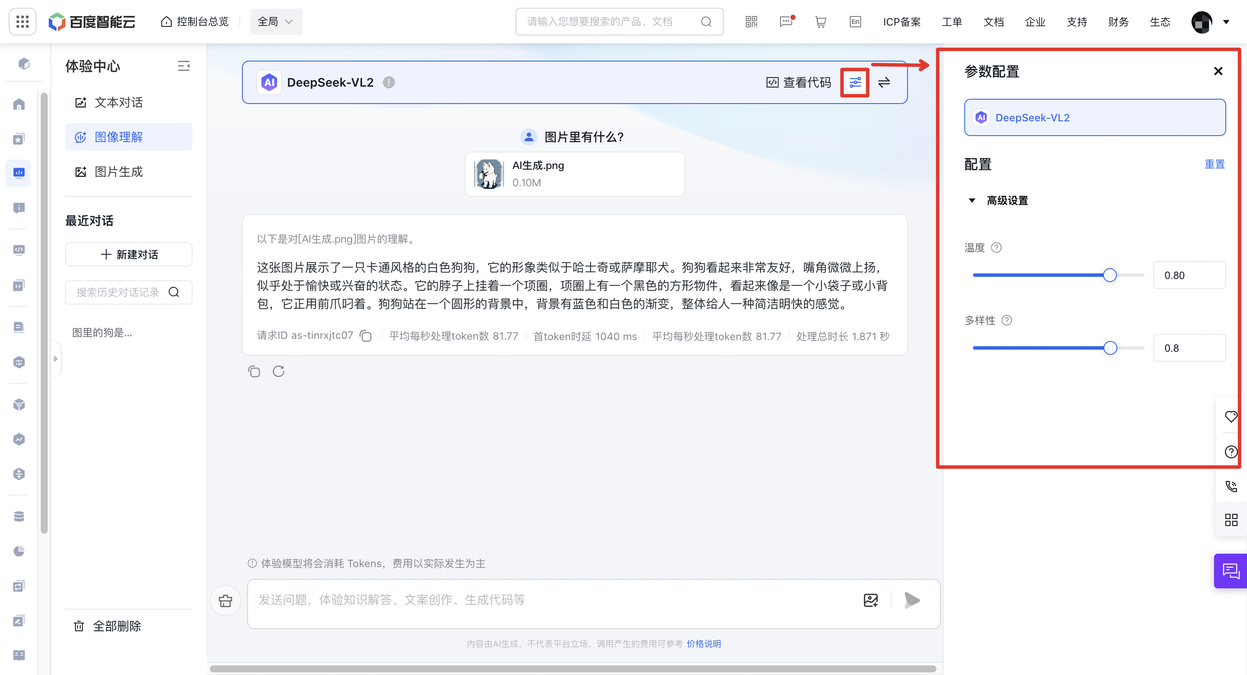Click the top product search field

[619, 22]
